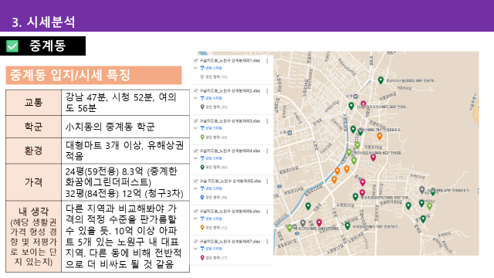Click 모든 항목 row under 상계동제외4.xlsx
494x278 pixels.
(x=214, y=168)
